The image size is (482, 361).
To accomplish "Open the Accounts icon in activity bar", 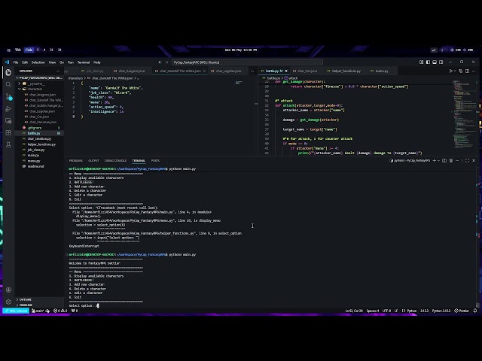I will pos(8,290).
